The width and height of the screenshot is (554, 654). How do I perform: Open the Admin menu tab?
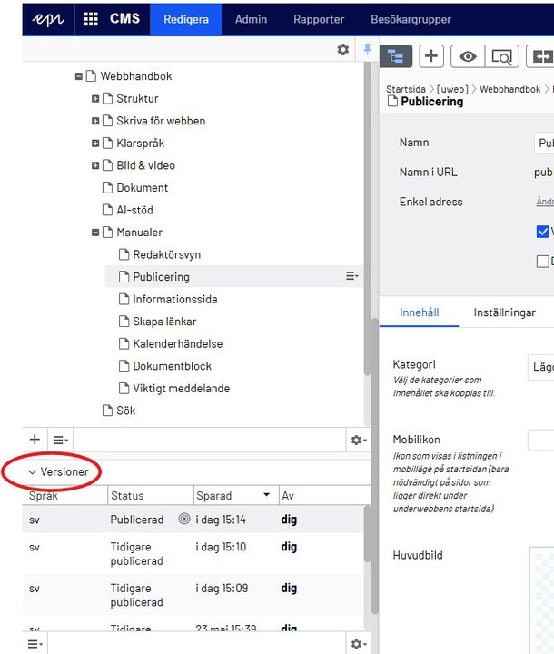pyautogui.click(x=251, y=19)
